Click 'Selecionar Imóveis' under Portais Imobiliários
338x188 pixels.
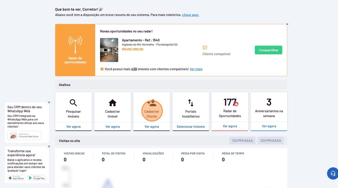point(191,127)
